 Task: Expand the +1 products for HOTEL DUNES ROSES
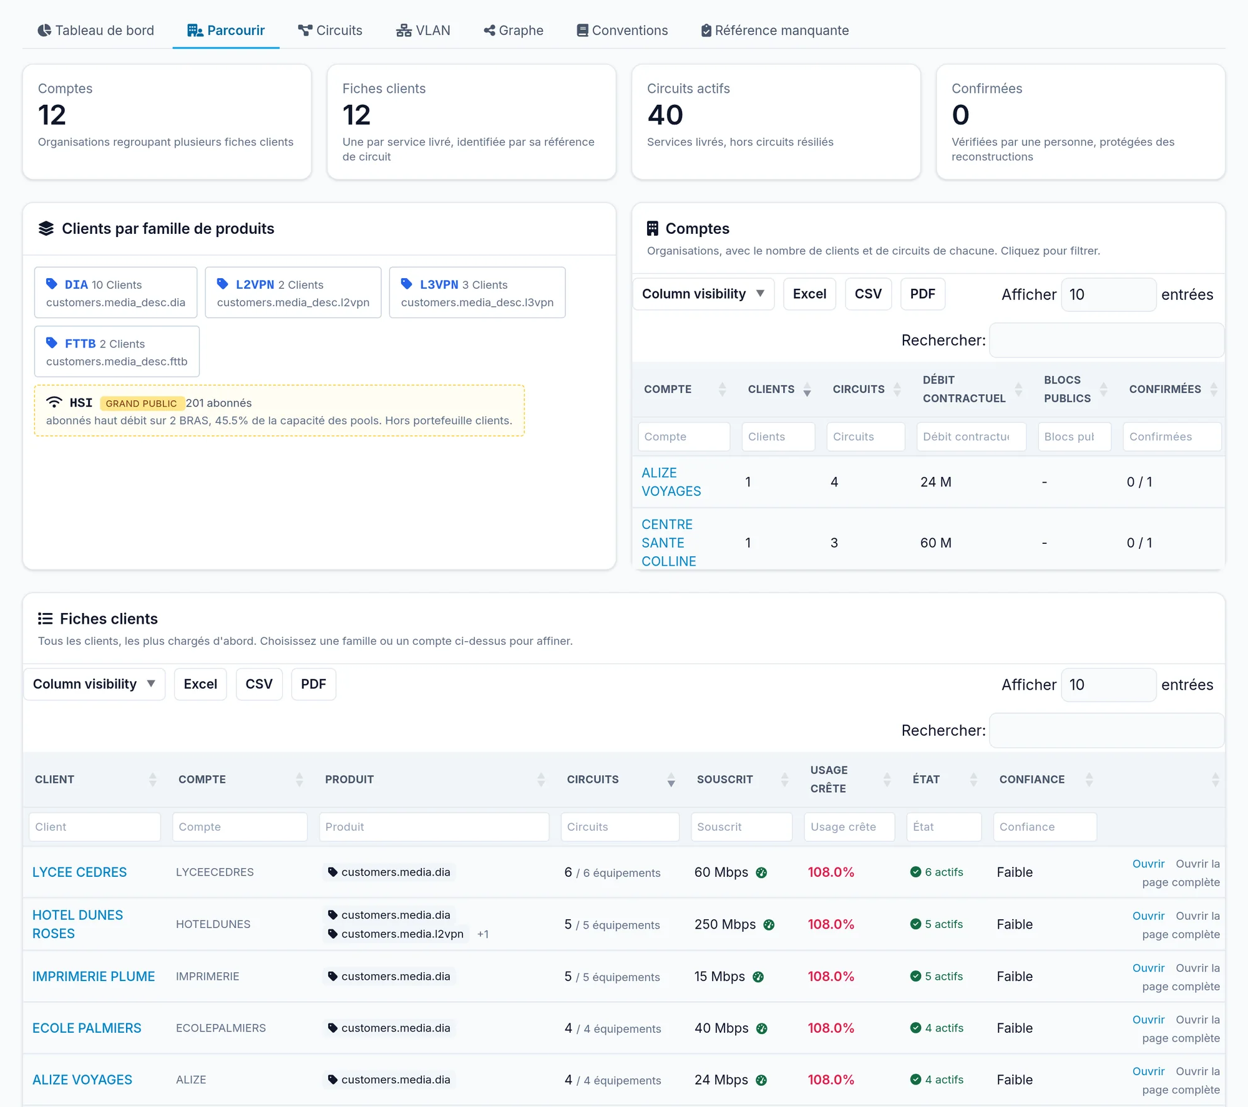482,934
